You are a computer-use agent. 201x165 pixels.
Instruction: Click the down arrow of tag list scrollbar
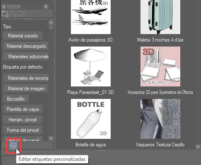51,138
